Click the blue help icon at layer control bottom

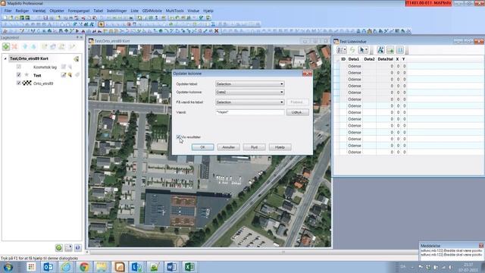pyautogui.click(x=77, y=247)
